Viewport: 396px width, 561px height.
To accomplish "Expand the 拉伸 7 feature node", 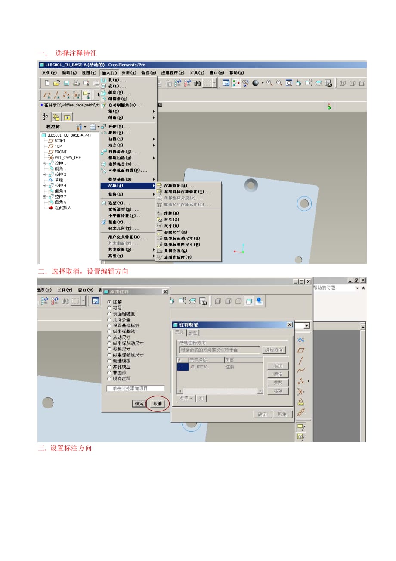I will (44, 197).
